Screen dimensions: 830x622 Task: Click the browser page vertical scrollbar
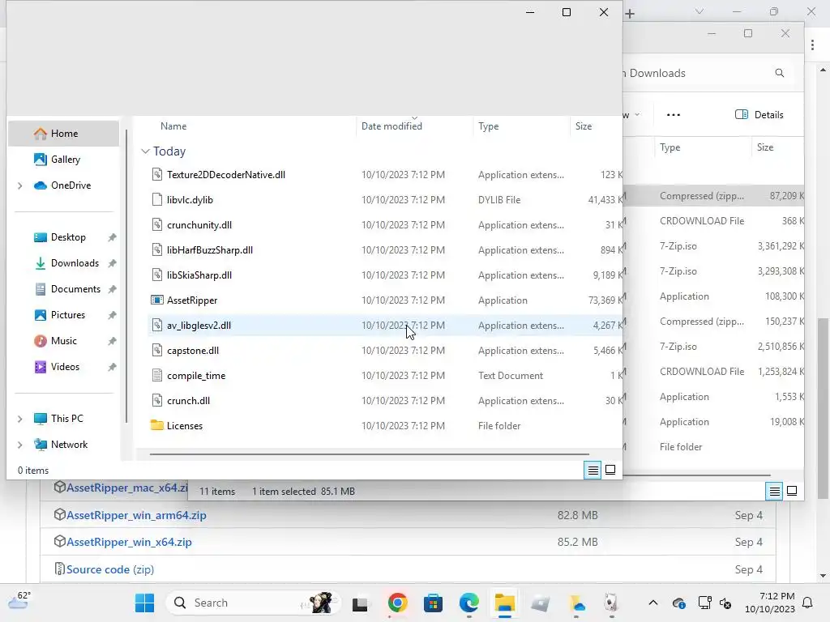pyautogui.click(x=823, y=408)
